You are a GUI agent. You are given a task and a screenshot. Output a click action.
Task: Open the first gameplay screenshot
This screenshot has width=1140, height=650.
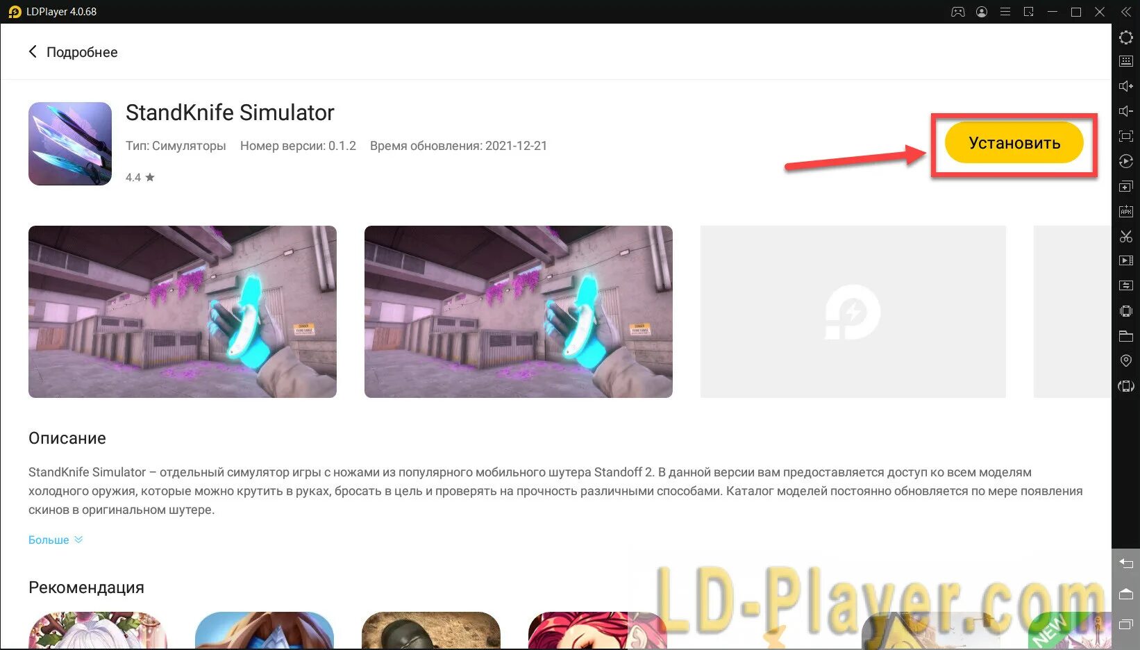(x=183, y=312)
